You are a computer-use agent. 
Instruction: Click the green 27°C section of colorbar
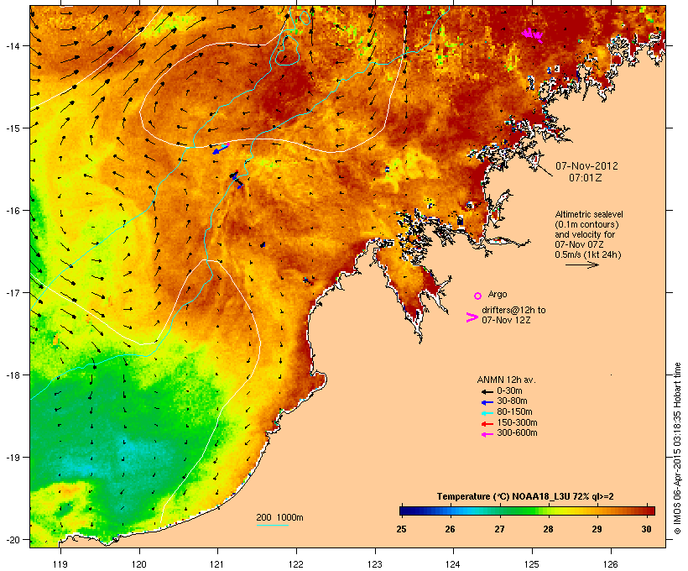(x=500, y=511)
